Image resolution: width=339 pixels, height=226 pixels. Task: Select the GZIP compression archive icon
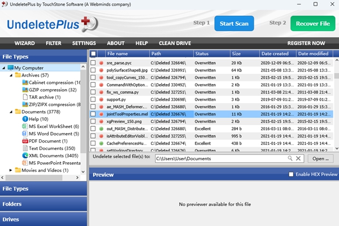(x=24, y=89)
